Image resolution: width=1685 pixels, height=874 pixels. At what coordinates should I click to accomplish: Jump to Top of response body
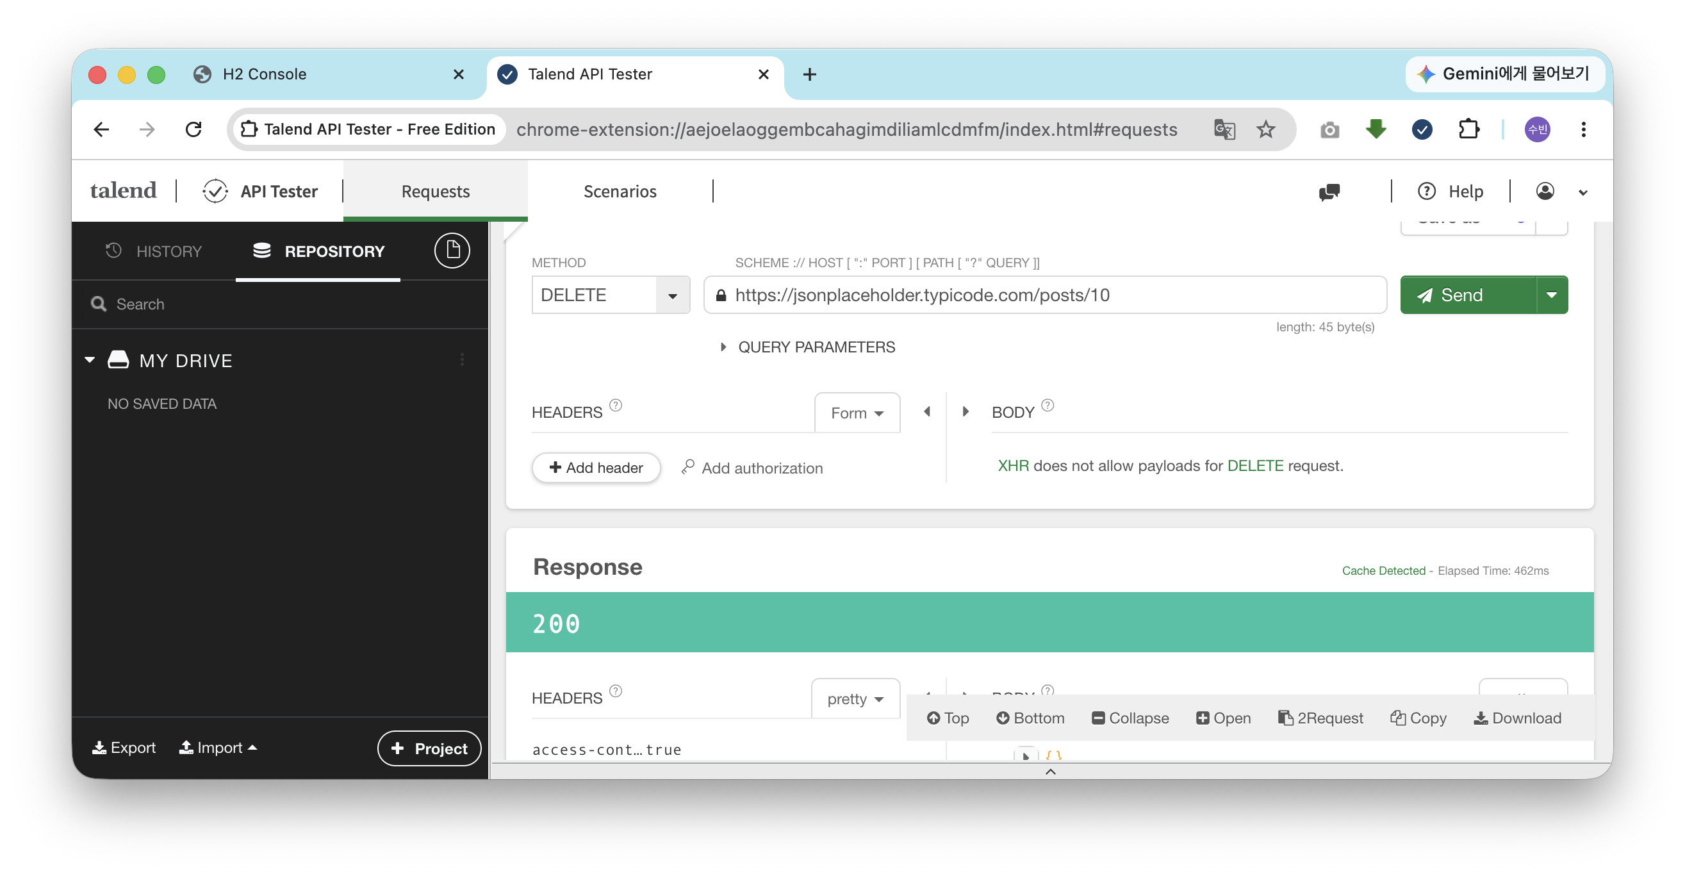coord(947,718)
